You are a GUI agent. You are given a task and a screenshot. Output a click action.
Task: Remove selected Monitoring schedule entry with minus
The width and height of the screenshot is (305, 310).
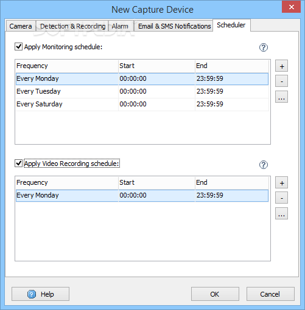pos(281,81)
